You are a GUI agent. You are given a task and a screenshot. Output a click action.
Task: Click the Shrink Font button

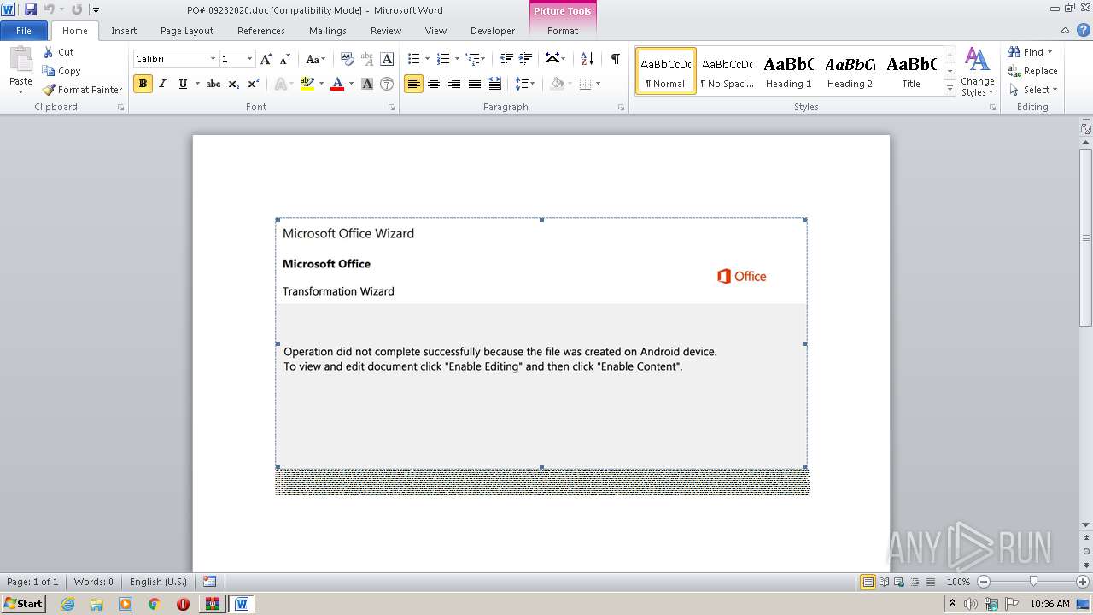point(285,59)
